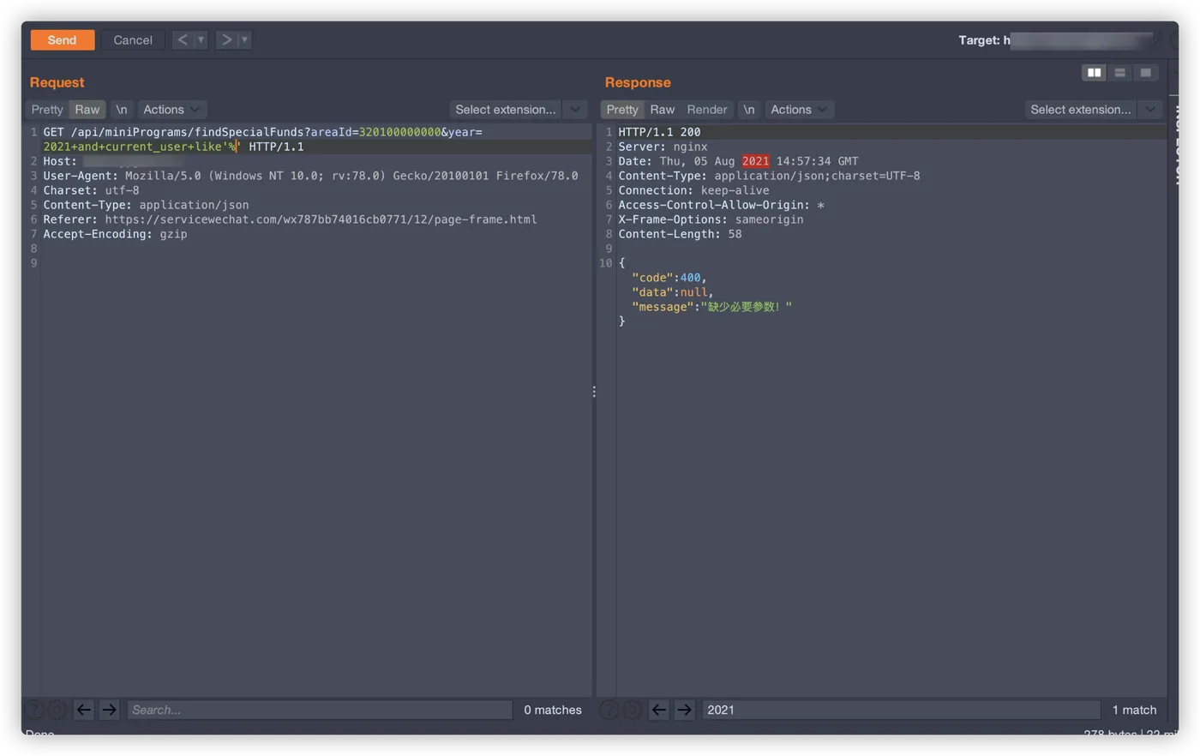1200x756 pixels.
Task: Click the User-Agent header line
Action: pyautogui.click(x=310, y=176)
